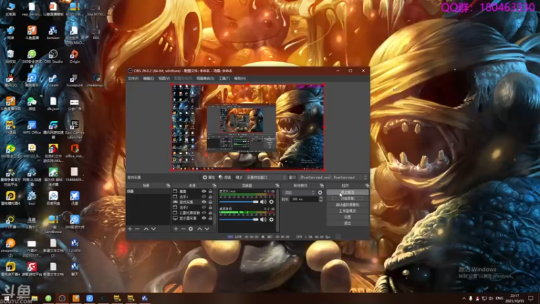This screenshot has width=540, height=304.
Task: Toggle visibility eye of topmost source row
Action: pyautogui.click(x=204, y=191)
